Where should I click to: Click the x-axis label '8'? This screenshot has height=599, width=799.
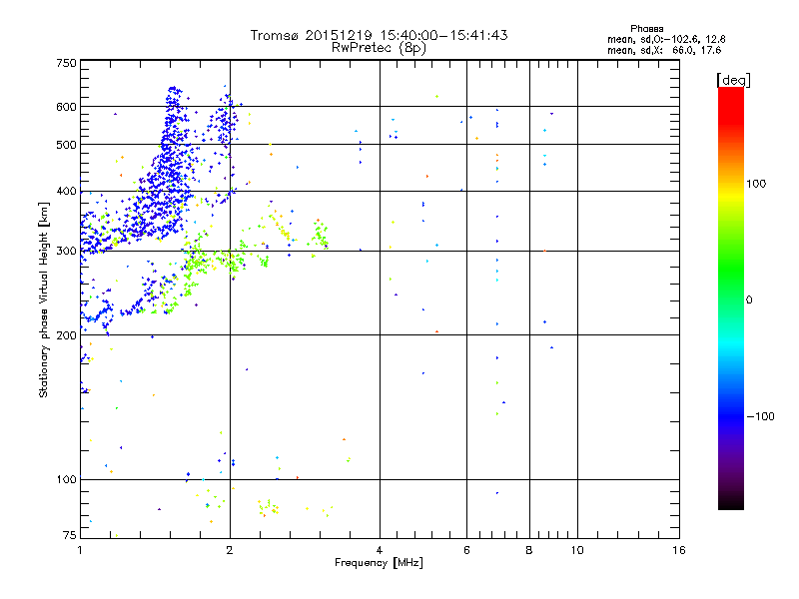[529, 550]
